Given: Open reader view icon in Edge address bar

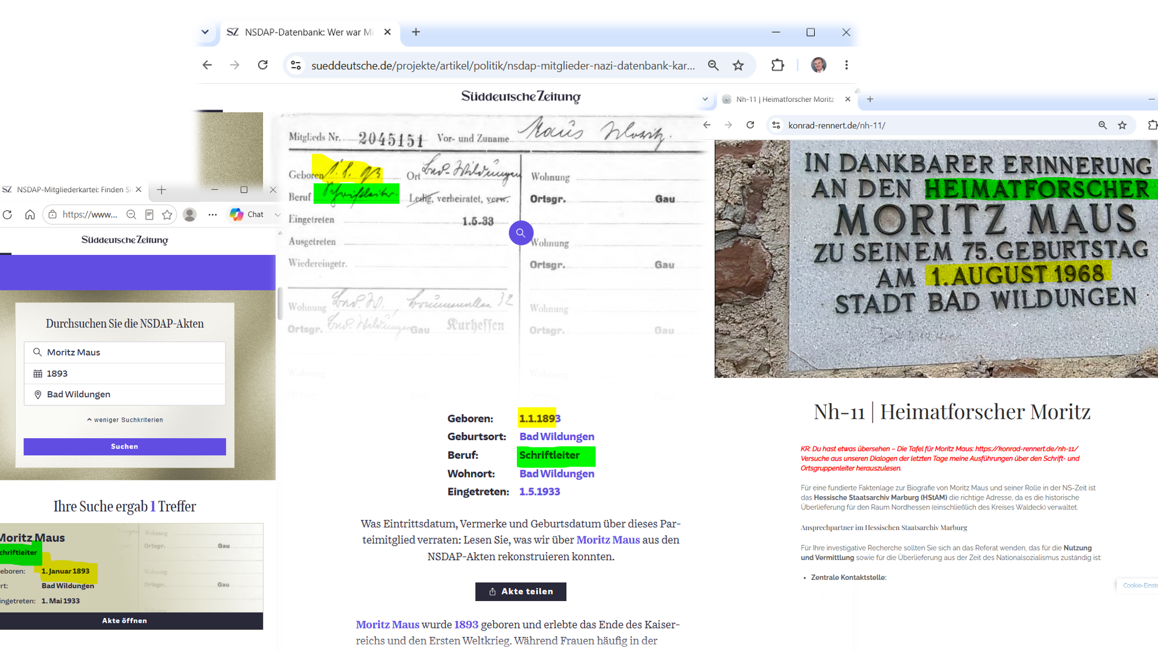Looking at the screenshot, I should point(149,215).
